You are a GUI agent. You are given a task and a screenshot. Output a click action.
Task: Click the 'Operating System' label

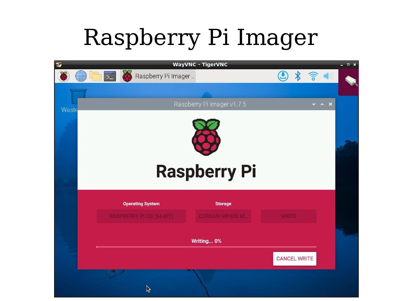pyautogui.click(x=141, y=204)
